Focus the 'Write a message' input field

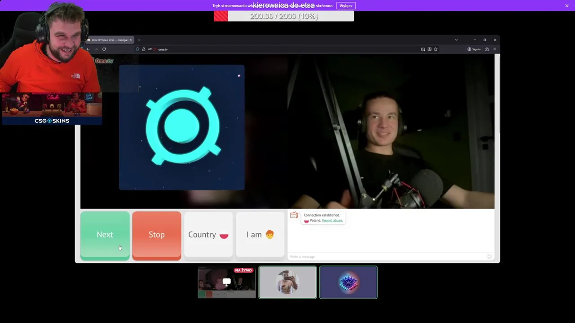(386, 257)
